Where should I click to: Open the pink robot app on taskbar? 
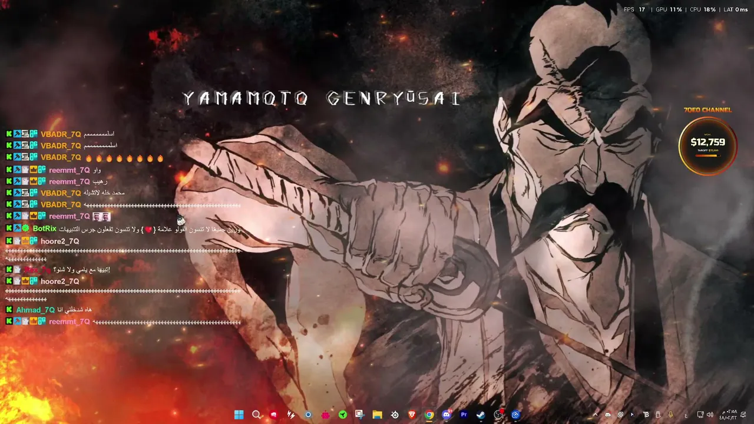(325, 415)
